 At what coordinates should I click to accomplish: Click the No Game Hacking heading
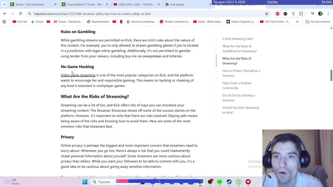point(77,67)
